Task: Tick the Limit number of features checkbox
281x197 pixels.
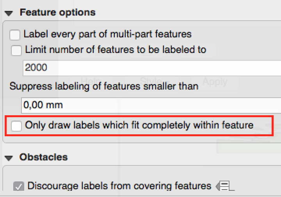Action: pyautogui.click(x=16, y=50)
